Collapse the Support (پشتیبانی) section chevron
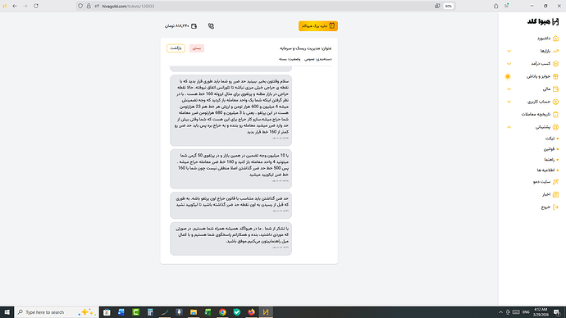566x318 pixels. (x=509, y=127)
